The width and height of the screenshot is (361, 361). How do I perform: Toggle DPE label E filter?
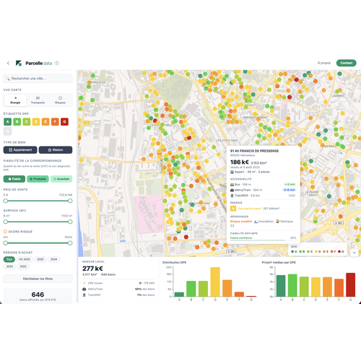pos(45,122)
